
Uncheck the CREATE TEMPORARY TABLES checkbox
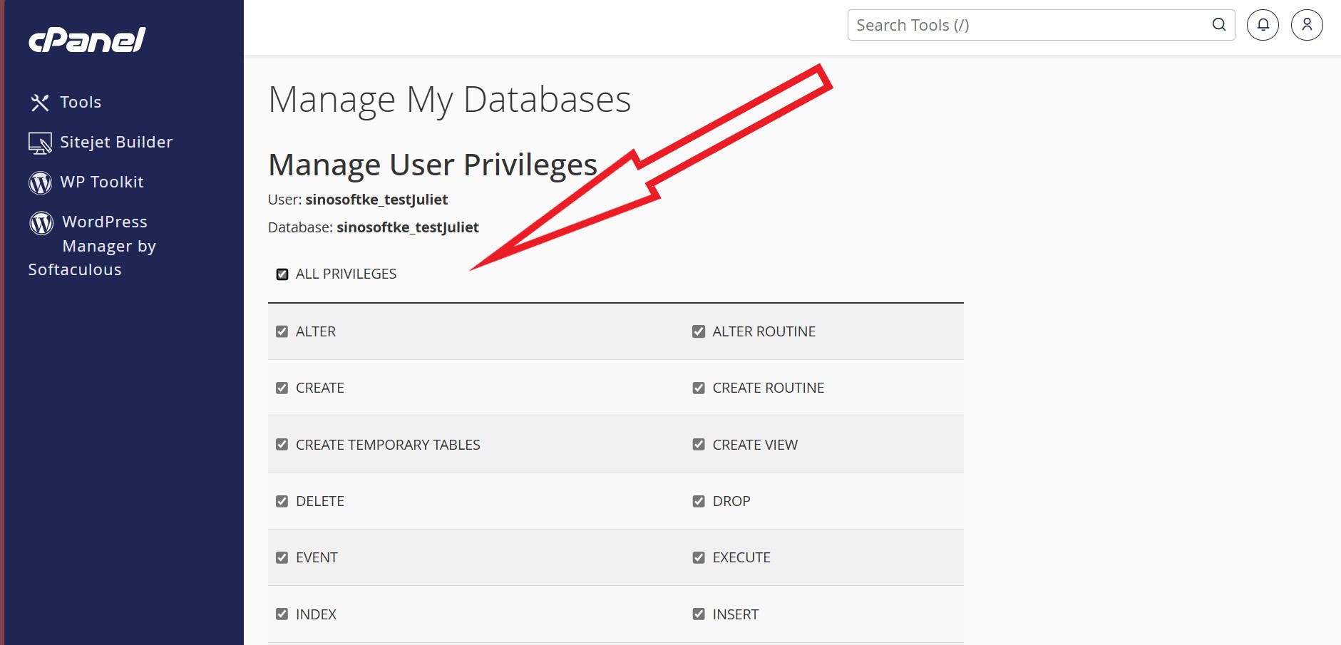pos(282,445)
